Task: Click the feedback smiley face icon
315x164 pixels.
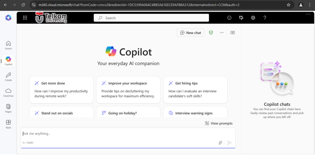Action: [229, 18]
